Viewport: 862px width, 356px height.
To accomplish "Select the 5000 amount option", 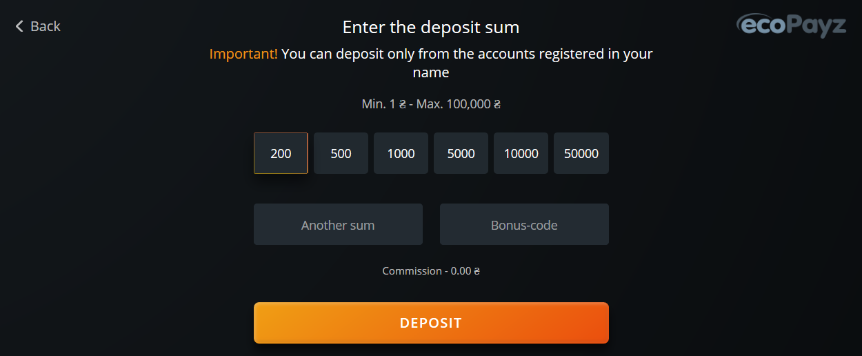I will [461, 153].
